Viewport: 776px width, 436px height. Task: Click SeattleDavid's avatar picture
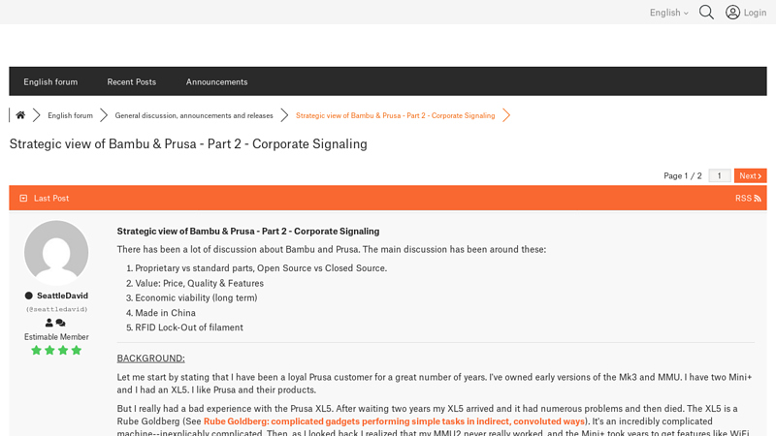[x=56, y=252]
